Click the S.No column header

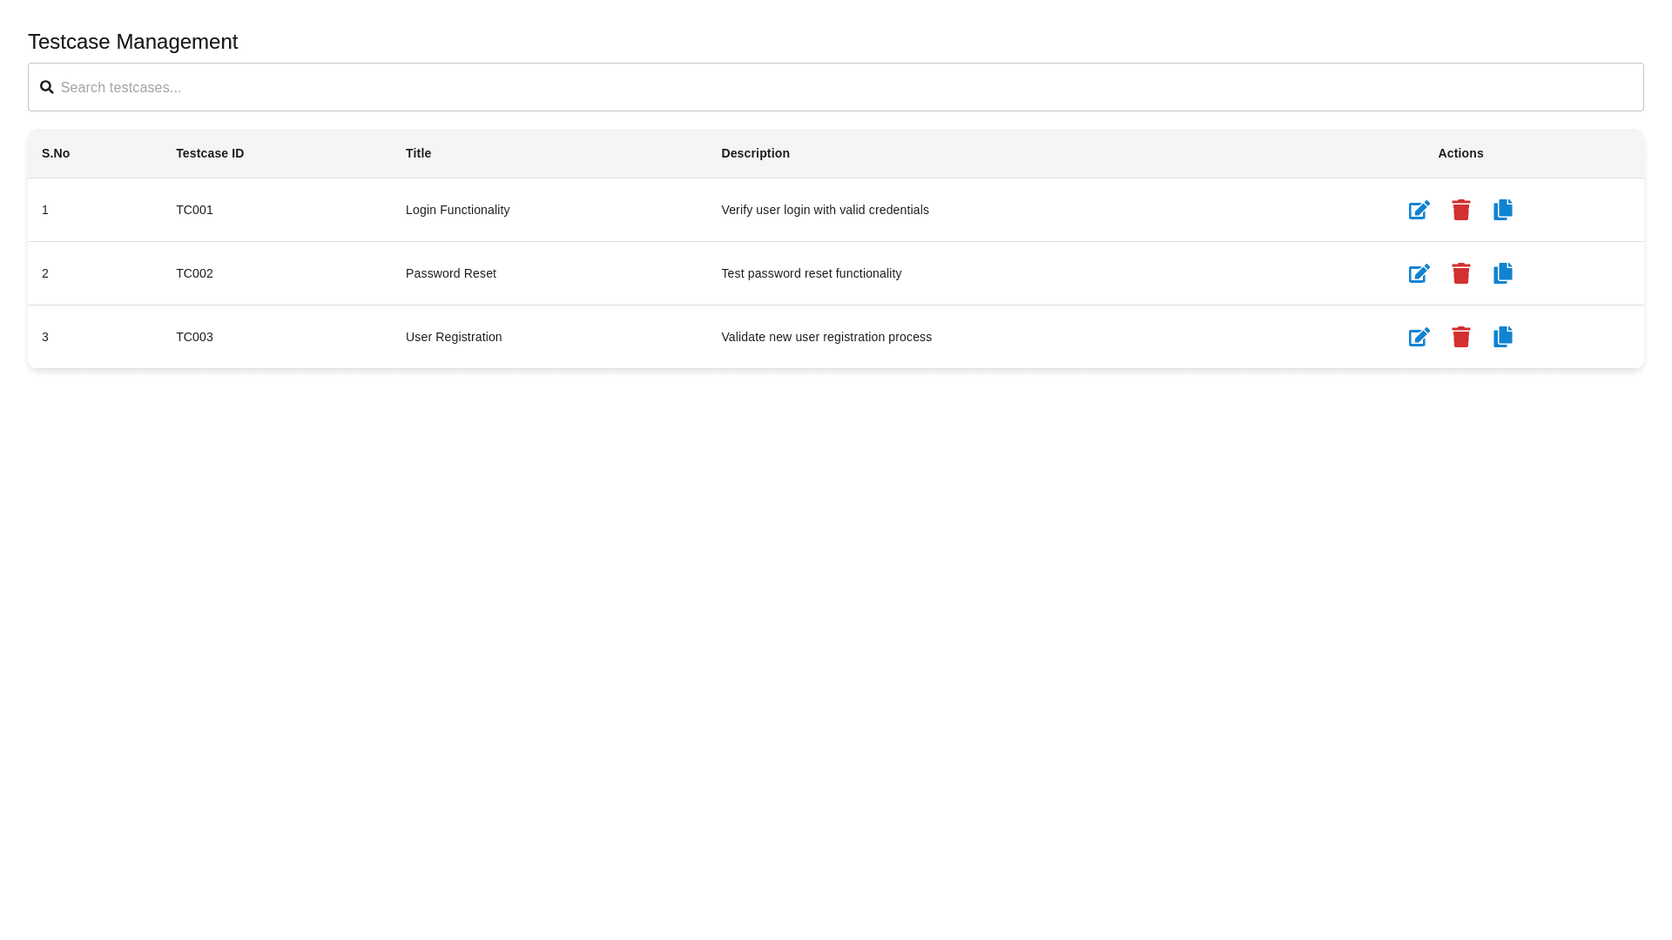point(56,153)
